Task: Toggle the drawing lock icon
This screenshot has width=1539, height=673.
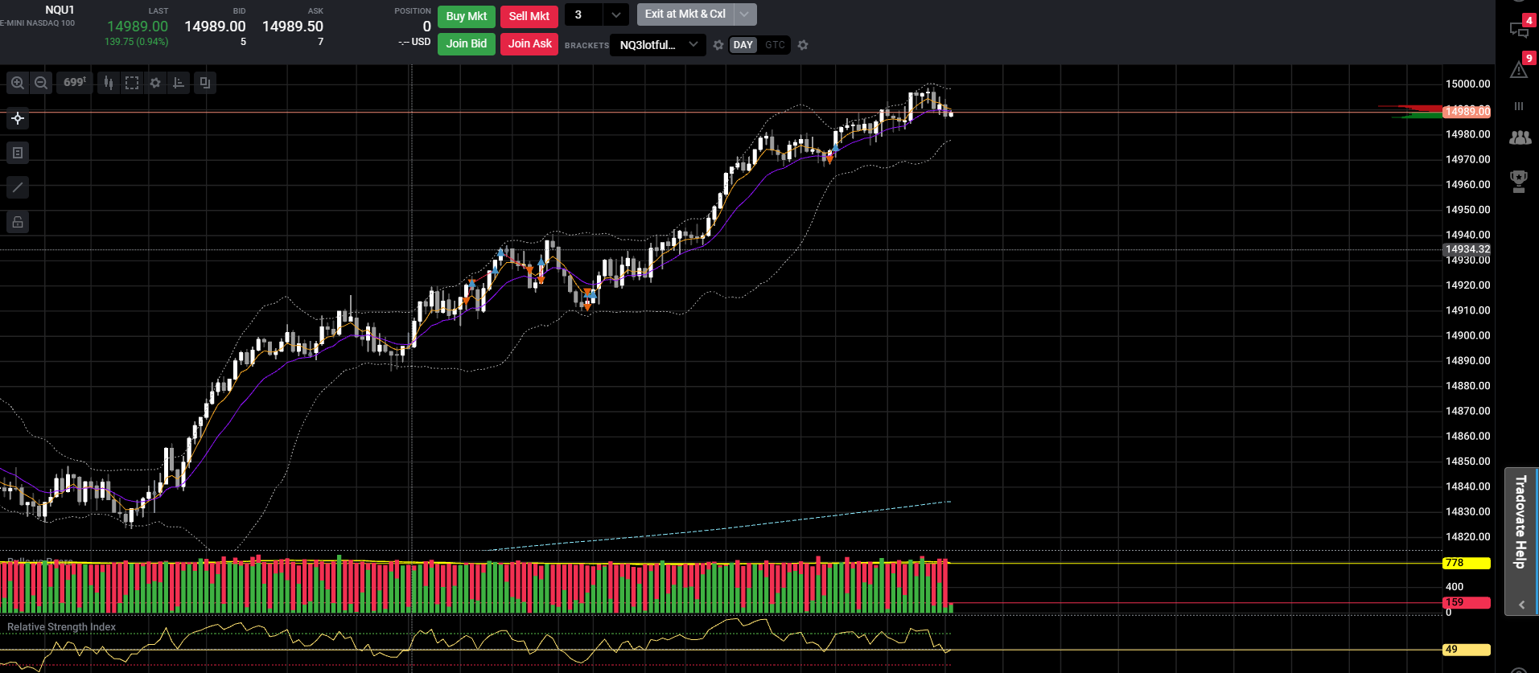Action: click(x=18, y=222)
